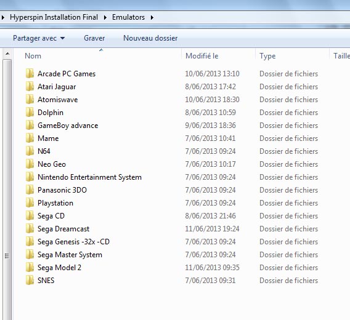Select the Sega Master System folder name
The width and height of the screenshot is (350, 320).
pyautogui.click(x=70, y=255)
